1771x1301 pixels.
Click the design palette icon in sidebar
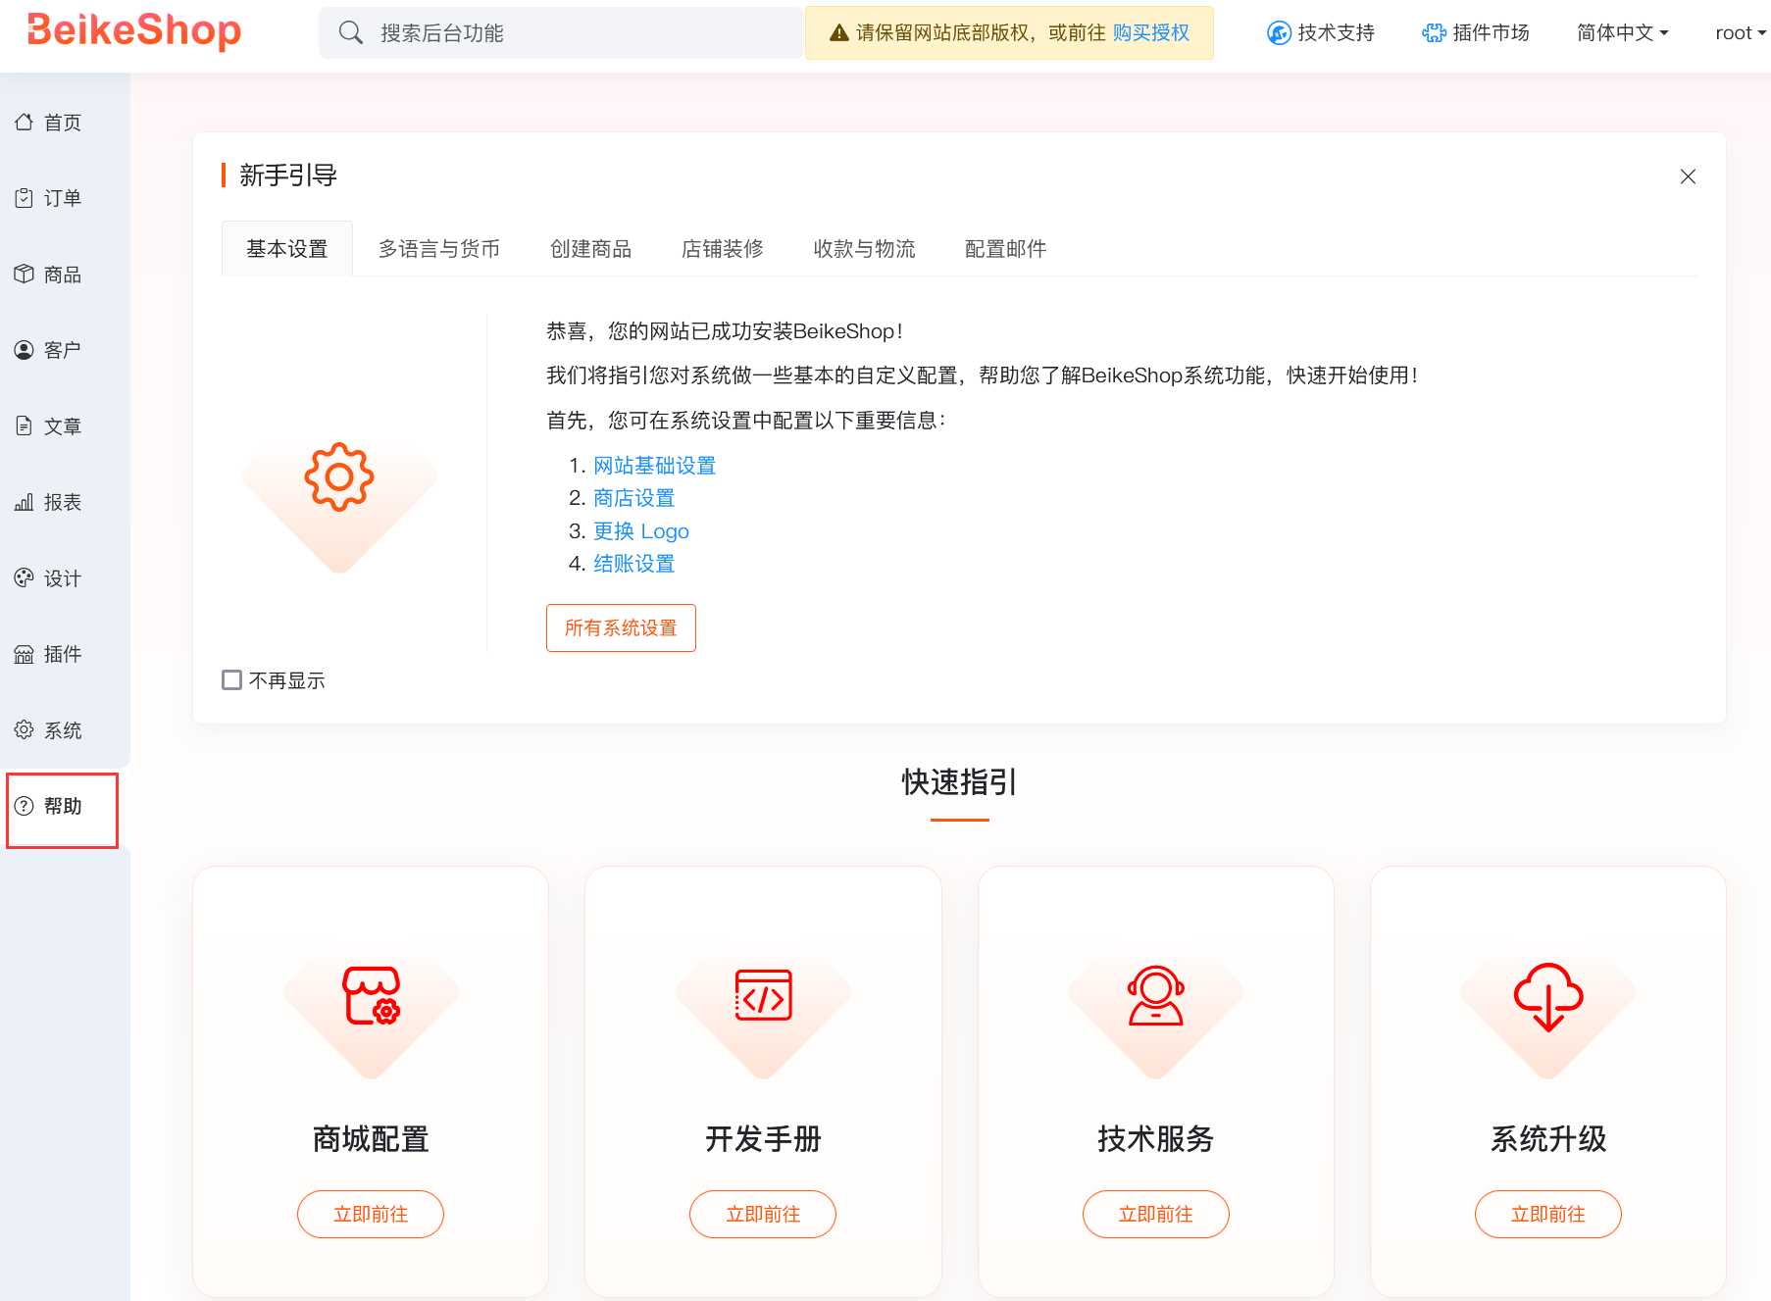tap(25, 577)
